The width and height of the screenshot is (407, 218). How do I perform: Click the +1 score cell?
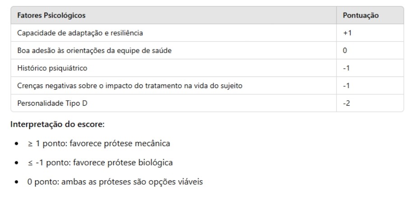click(x=347, y=33)
